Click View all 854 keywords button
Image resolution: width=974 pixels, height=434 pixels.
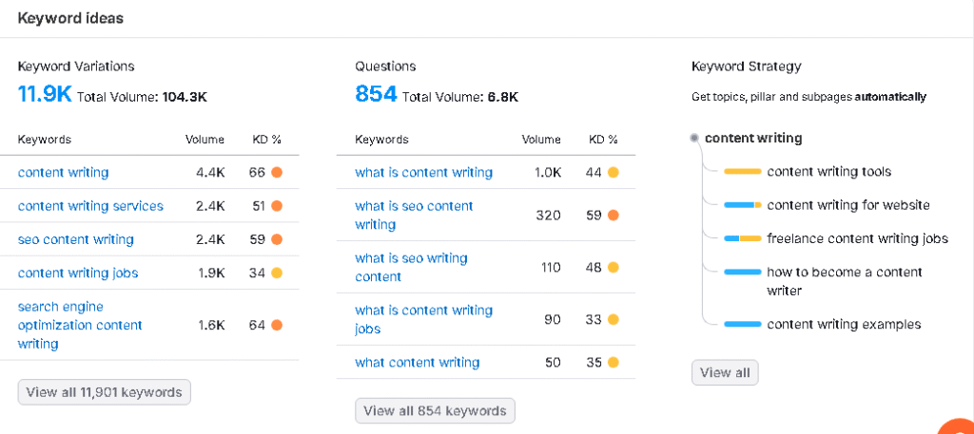(x=435, y=411)
